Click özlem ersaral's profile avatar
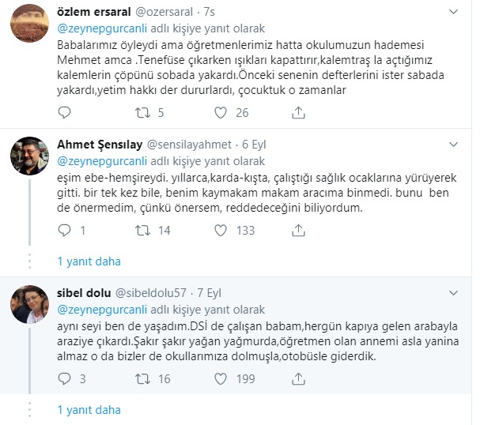Image resolution: width=484 pixels, height=425 pixels. click(29, 22)
